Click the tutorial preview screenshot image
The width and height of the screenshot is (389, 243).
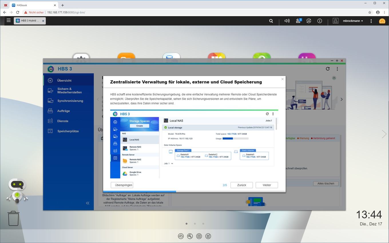click(x=194, y=144)
